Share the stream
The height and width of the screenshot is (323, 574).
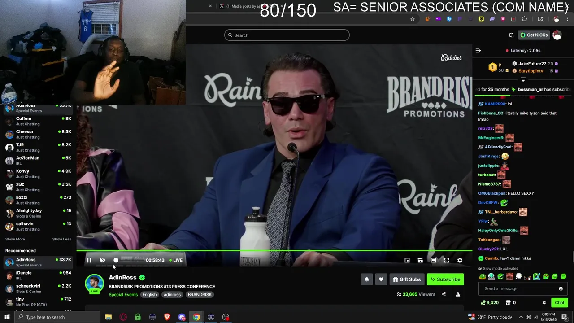[x=444, y=294]
